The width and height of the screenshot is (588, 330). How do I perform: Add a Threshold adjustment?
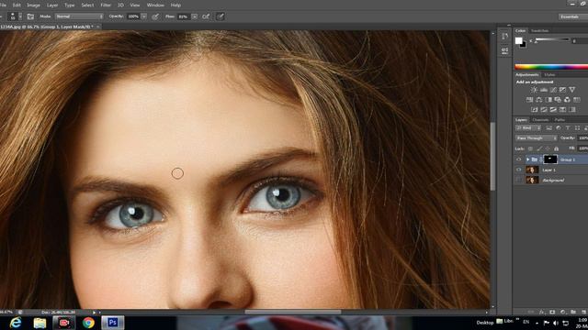pyautogui.click(x=553, y=109)
